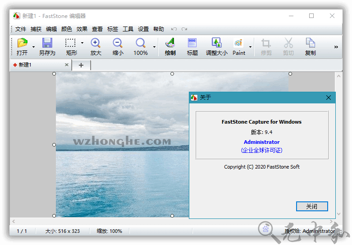The width and height of the screenshot is (352, 245).
Task: Set zoom to 100% via toolbar icon
Action: coord(141,47)
